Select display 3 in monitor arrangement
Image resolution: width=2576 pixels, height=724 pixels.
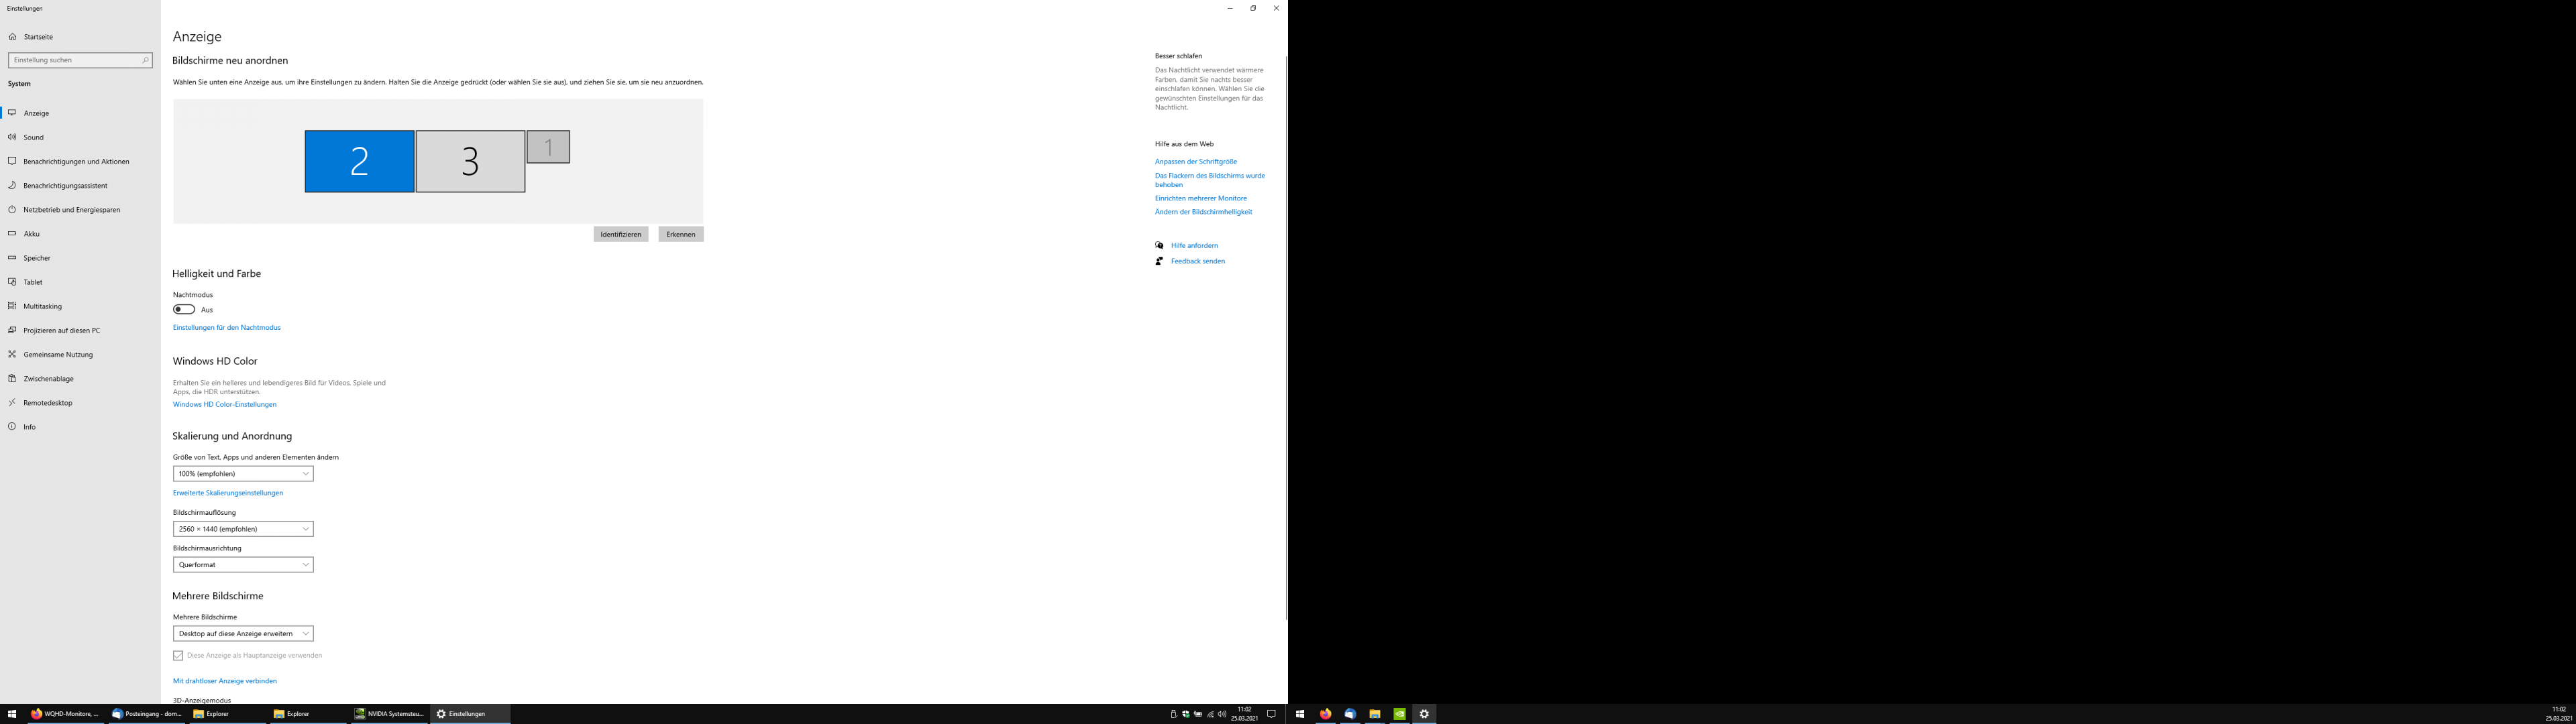pos(470,161)
